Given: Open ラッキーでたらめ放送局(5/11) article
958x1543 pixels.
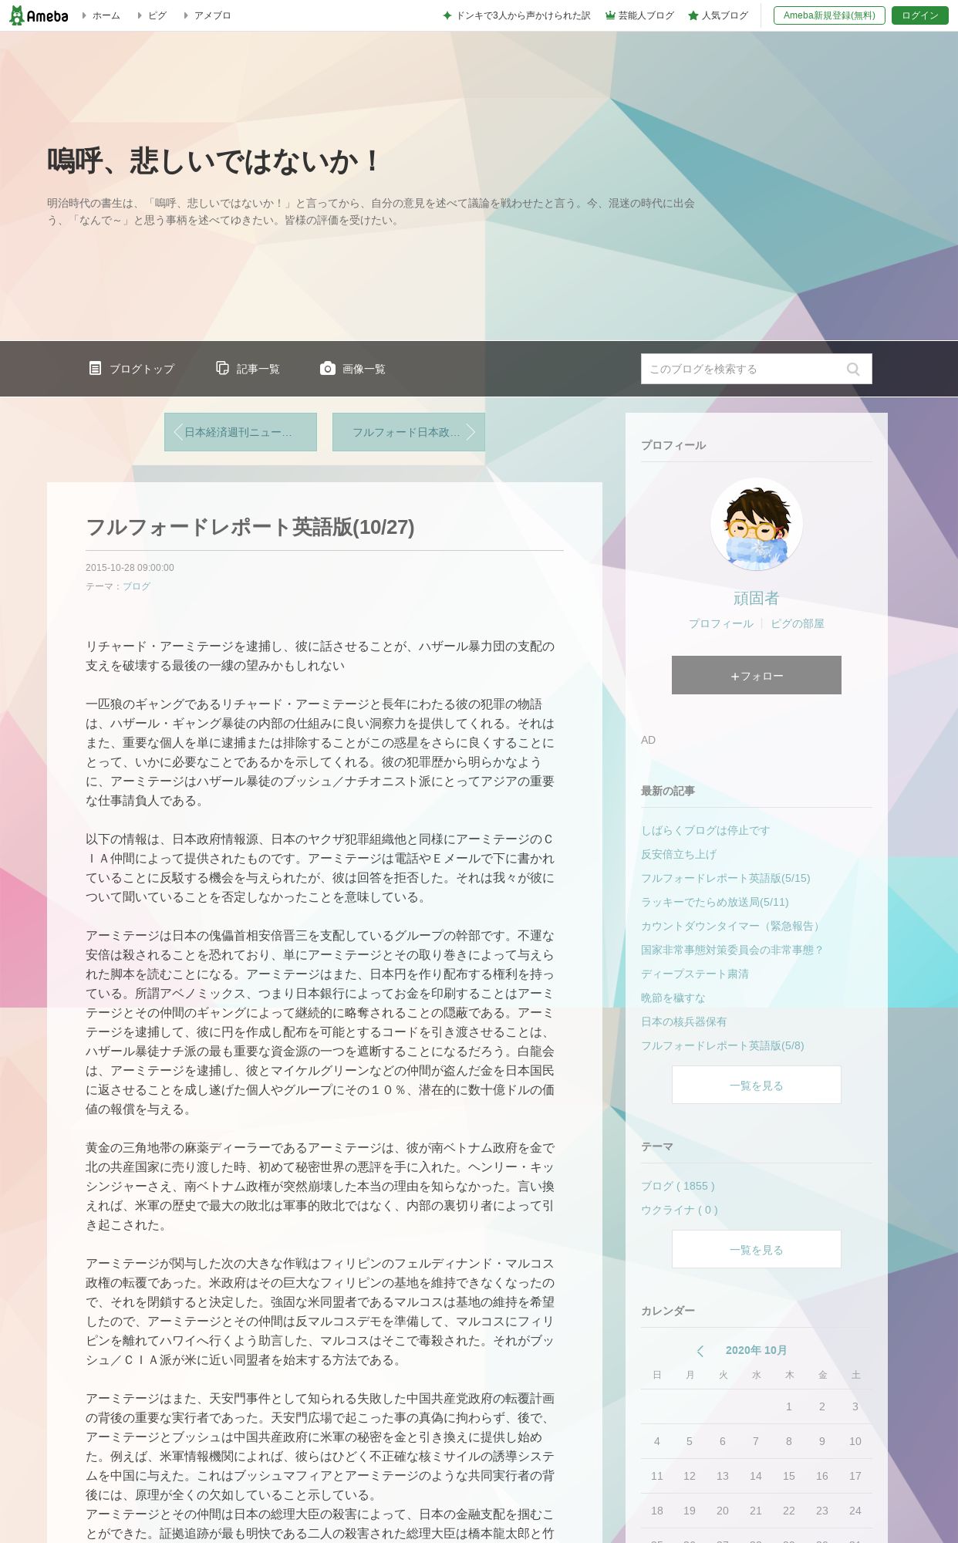Looking at the screenshot, I should 715,902.
